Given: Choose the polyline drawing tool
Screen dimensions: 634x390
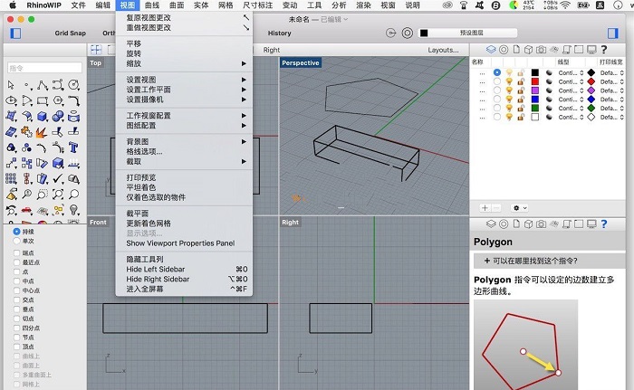Looking at the screenshot, I should (x=42, y=85).
